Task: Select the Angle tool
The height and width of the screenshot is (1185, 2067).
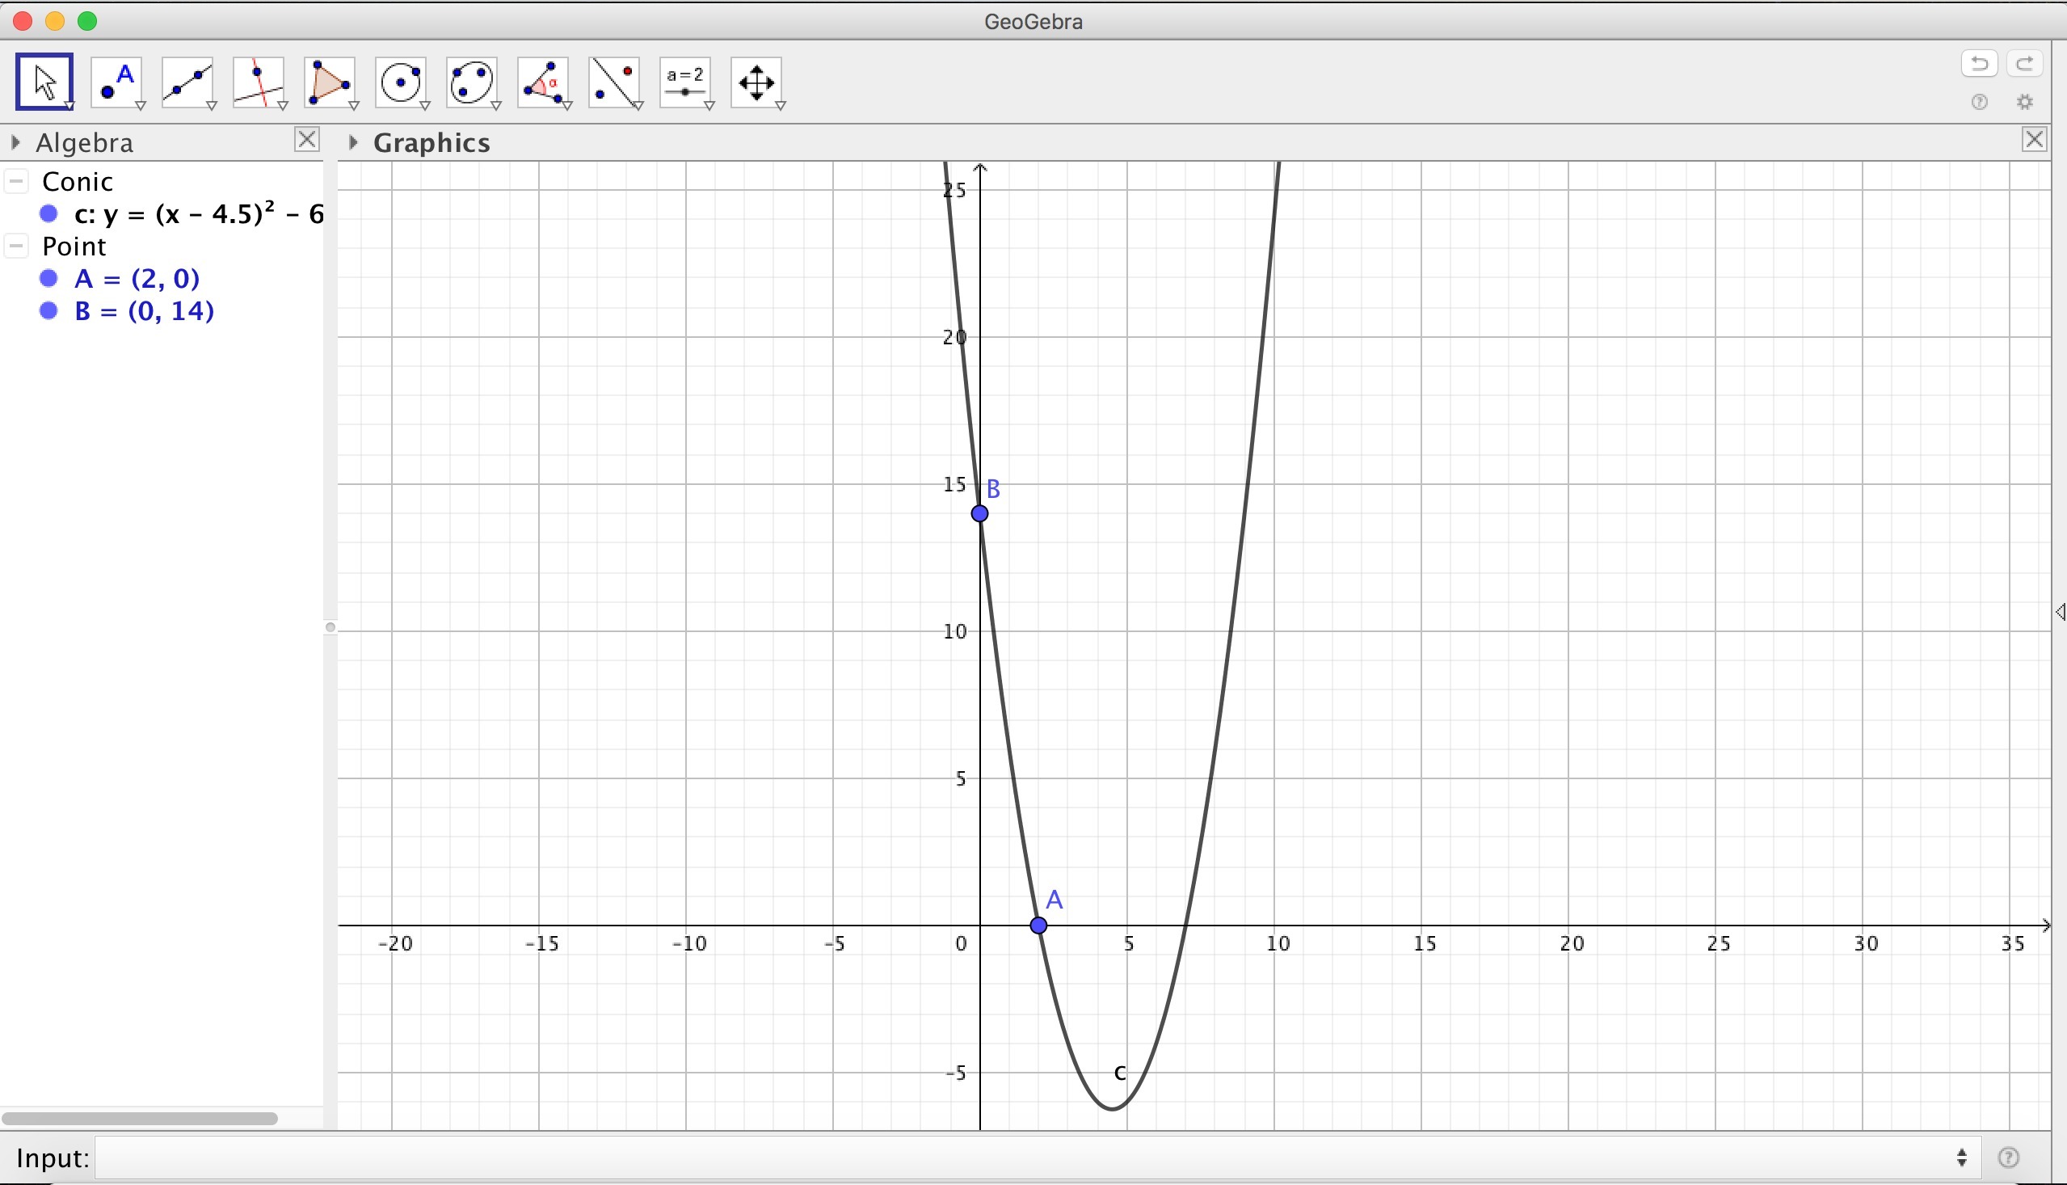Action: (x=543, y=82)
